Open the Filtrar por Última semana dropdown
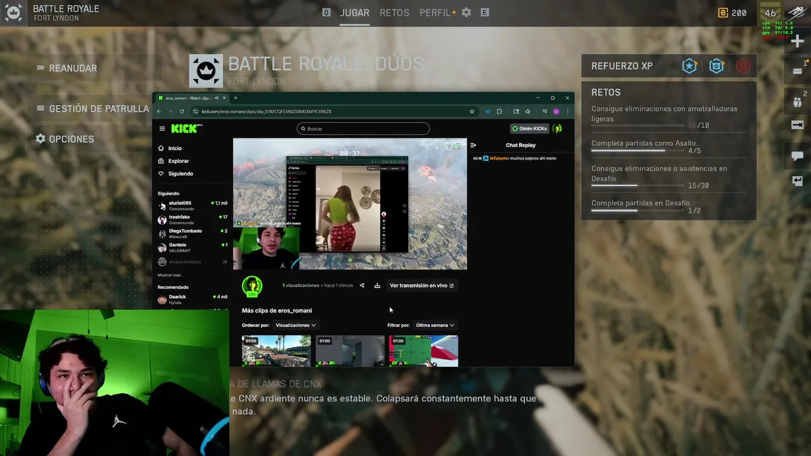The width and height of the screenshot is (811, 456). coord(435,325)
